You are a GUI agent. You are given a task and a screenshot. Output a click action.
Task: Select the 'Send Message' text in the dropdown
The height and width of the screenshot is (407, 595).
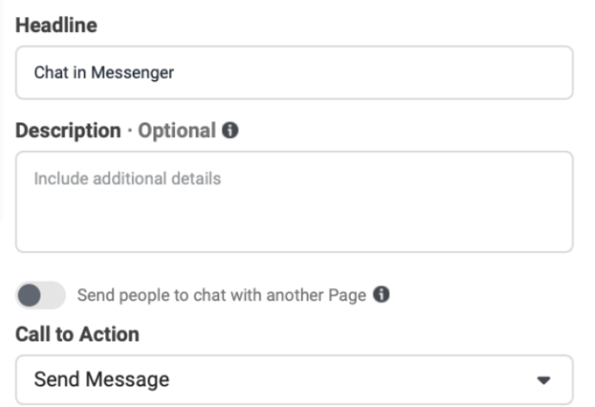[102, 379]
